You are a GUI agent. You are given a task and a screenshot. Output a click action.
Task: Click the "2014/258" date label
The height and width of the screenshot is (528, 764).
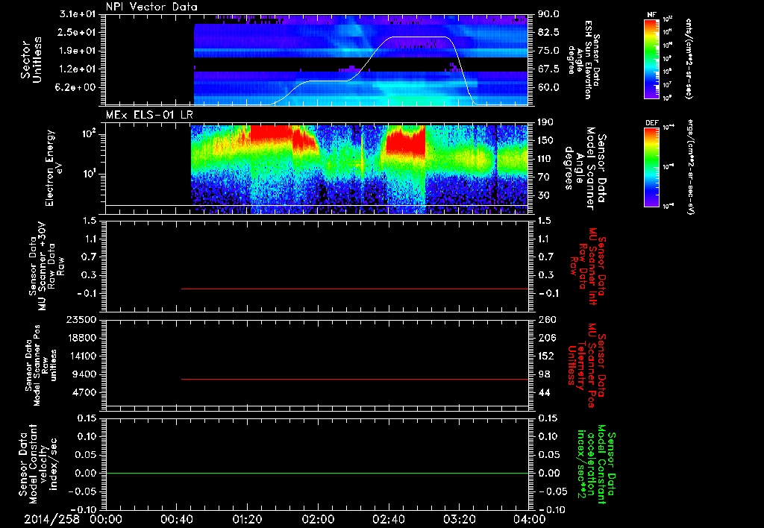pyautogui.click(x=52, y=519)
